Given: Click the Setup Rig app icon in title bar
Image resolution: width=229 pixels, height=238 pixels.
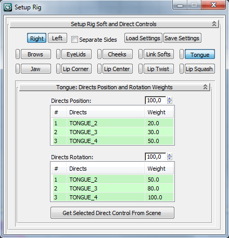Looking at the screenshot, I should click(8, 7).
